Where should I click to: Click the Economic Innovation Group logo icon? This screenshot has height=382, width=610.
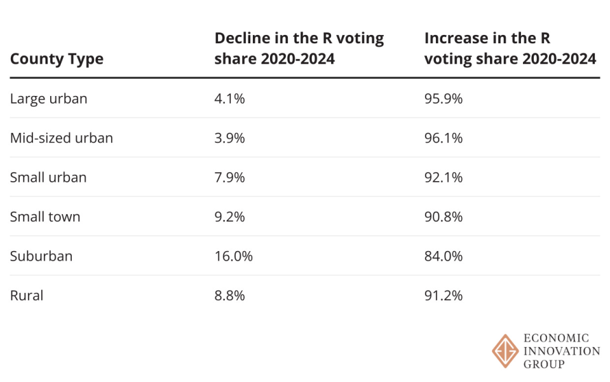pyautogui.click(x=505, y=351)
